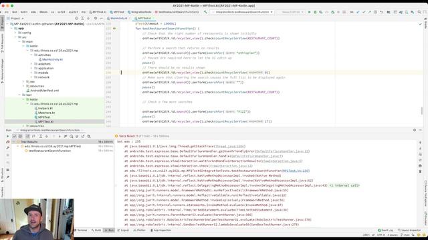The height and width of the screenshot is (240, 428).
Task: Toggle the pin tab icon in Run sidebar
Action: [x=7, y=177]
